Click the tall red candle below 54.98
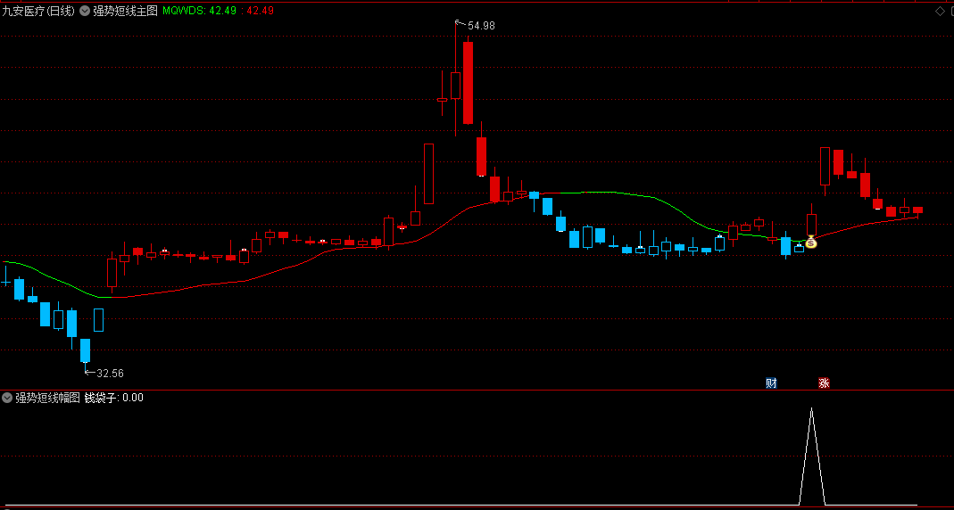Image resolution: width=954 pixels, height=510 pixels. point(468,83)
